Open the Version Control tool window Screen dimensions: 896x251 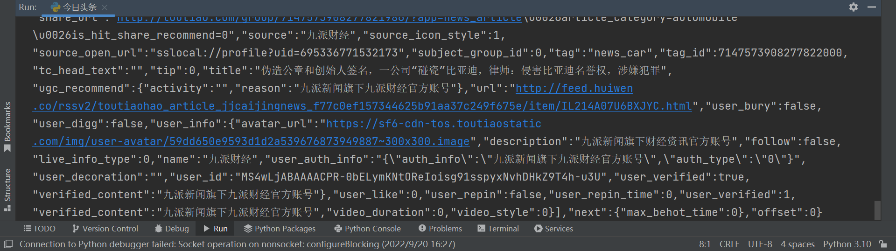pos(105,229)
